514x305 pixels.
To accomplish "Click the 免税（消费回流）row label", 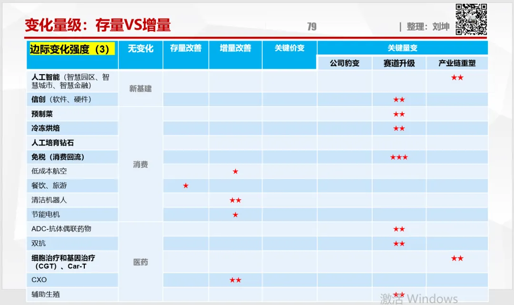I will pos(58,157).
